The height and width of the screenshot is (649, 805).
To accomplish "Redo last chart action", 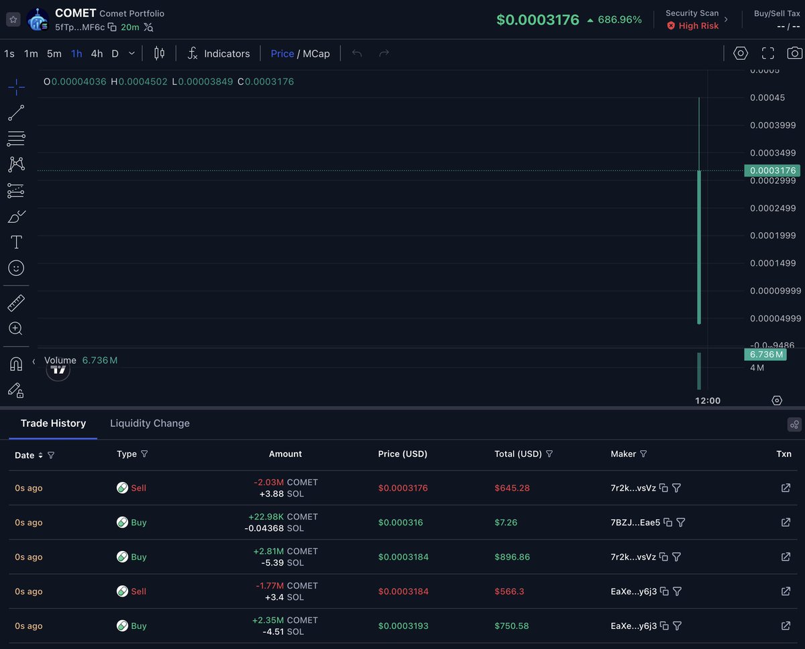I will [x=384, y=54].
